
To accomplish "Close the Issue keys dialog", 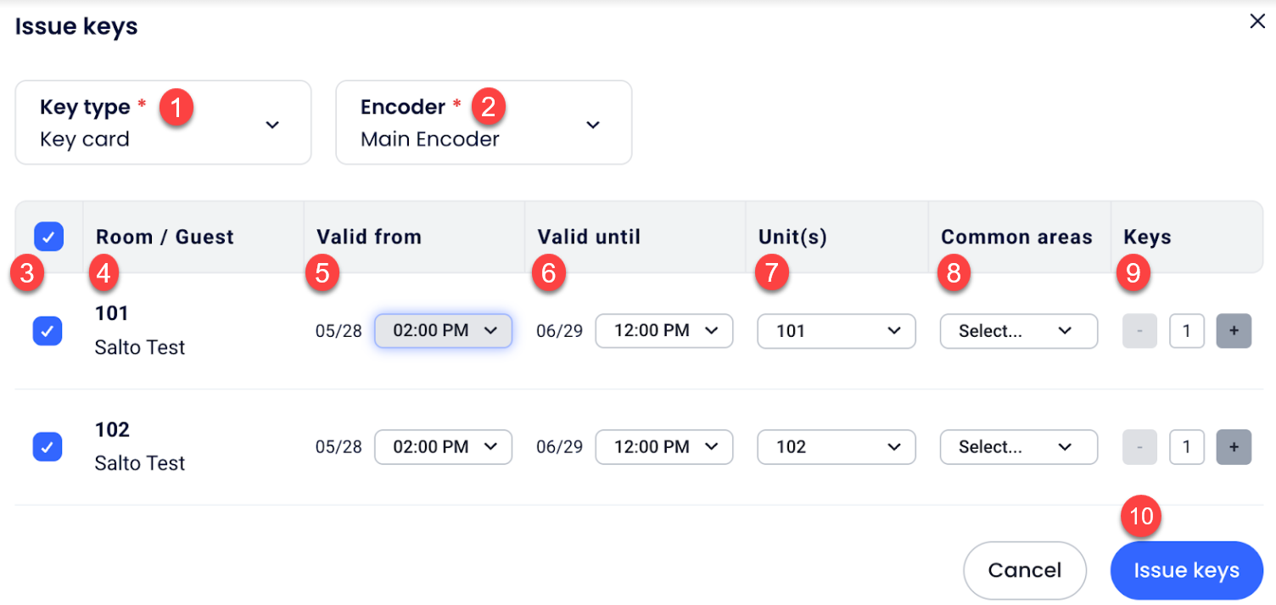I will [x=1257, y=22].
